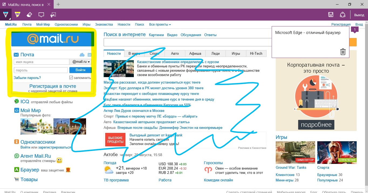The height and width of the screenshot is (193, 368).
Task: Click the Вход link at top right
Action: point(359,25)
